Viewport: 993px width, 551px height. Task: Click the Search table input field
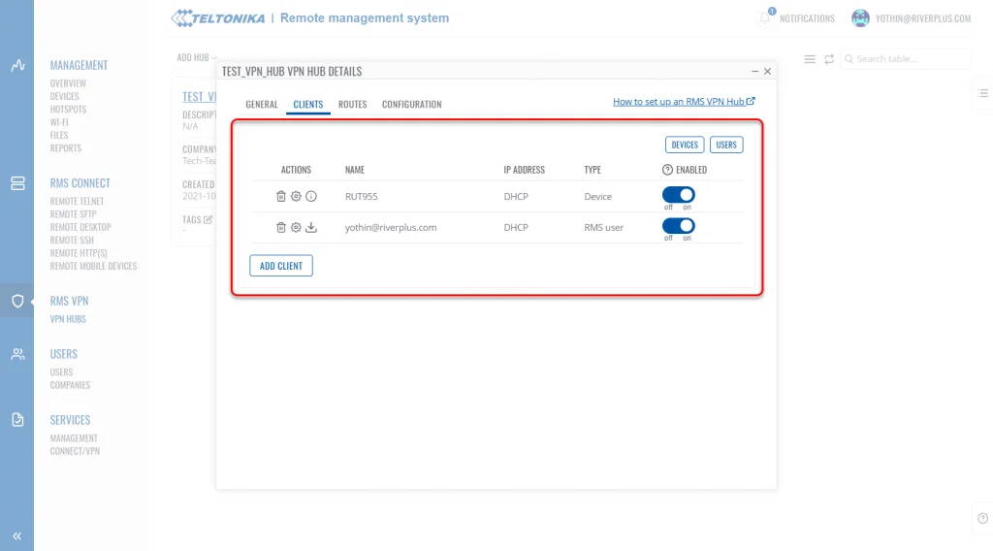coord(907,59)
